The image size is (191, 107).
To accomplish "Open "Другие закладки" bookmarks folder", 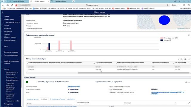I will 185,9.
